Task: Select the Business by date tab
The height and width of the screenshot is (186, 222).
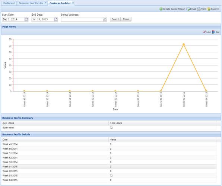Action: 60,3
